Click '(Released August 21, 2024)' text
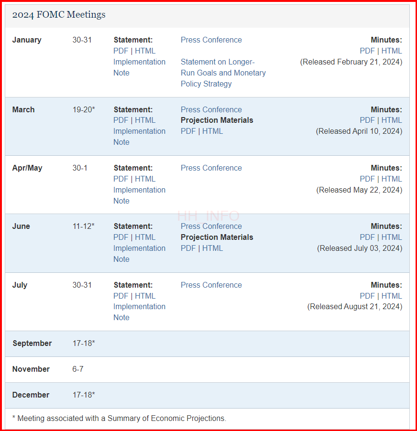The image size is (417, 431). click(354, 306)
